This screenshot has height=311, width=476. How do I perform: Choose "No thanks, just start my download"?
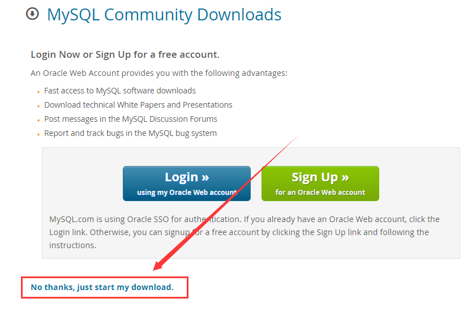pos(102,287)
